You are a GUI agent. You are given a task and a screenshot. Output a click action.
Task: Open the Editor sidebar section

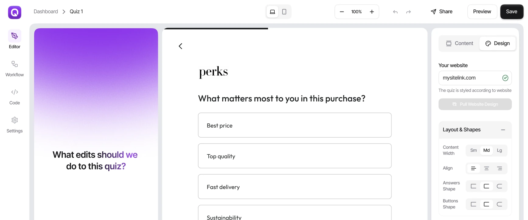15,40
